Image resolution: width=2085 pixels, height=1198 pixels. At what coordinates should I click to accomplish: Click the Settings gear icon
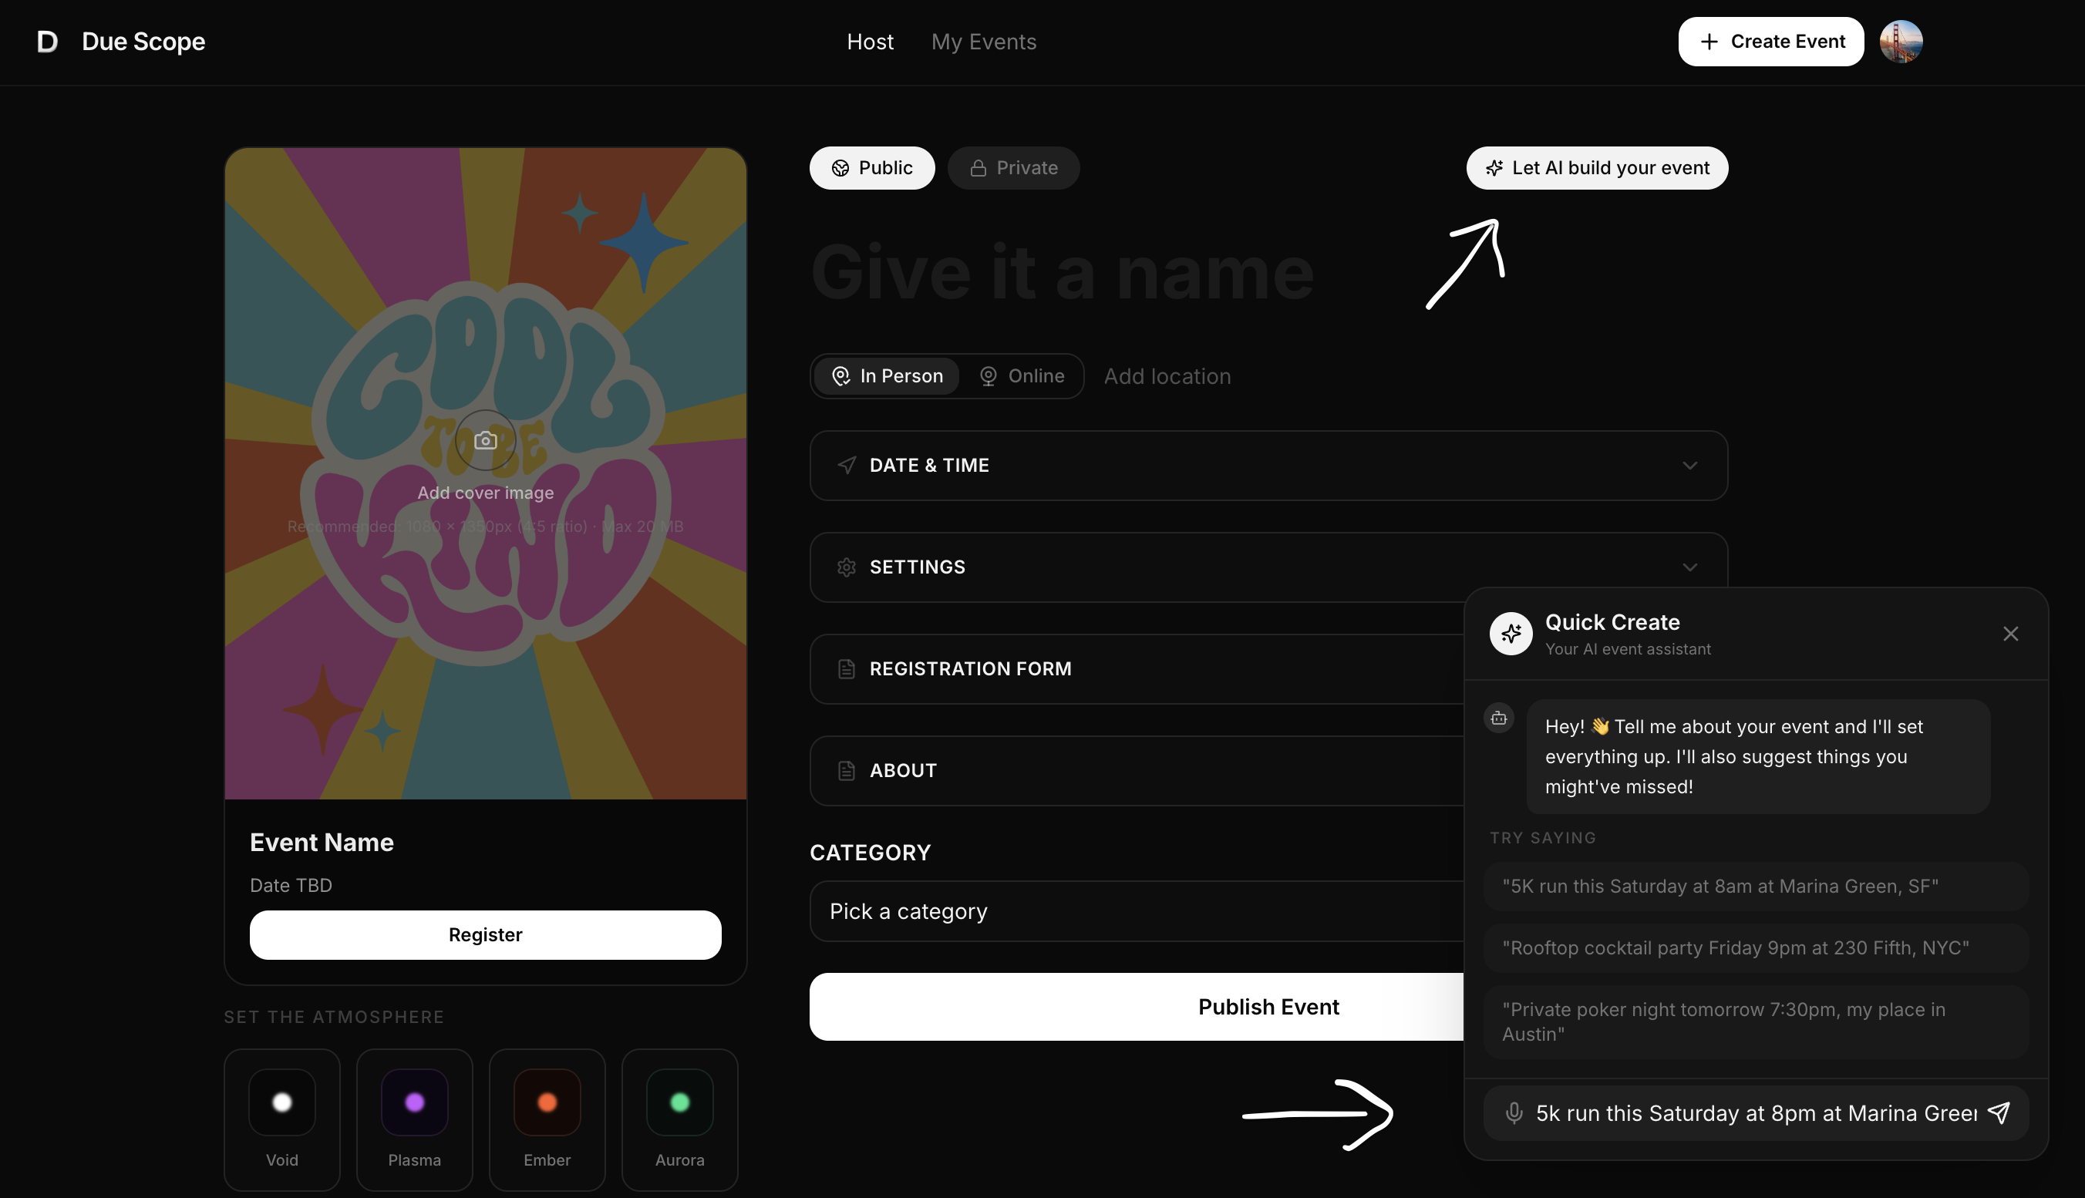[847, 567]
